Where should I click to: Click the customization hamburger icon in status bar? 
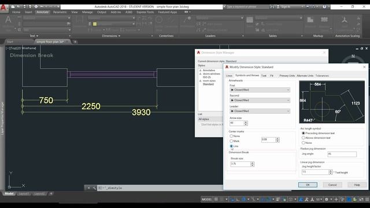click(367, 199)
